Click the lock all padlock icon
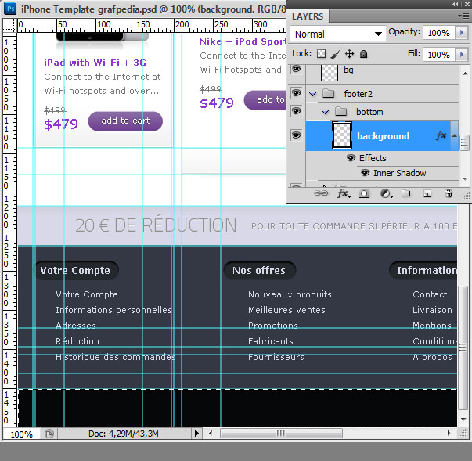 [364, 54]
